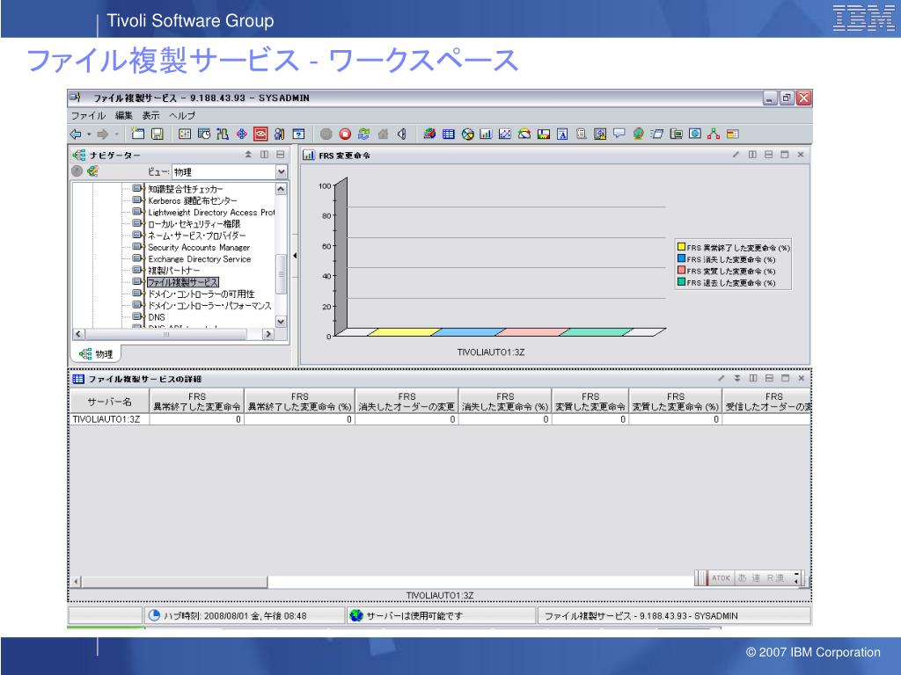Select the 知識整合性チェッカー tree node

tap(186, 189)
